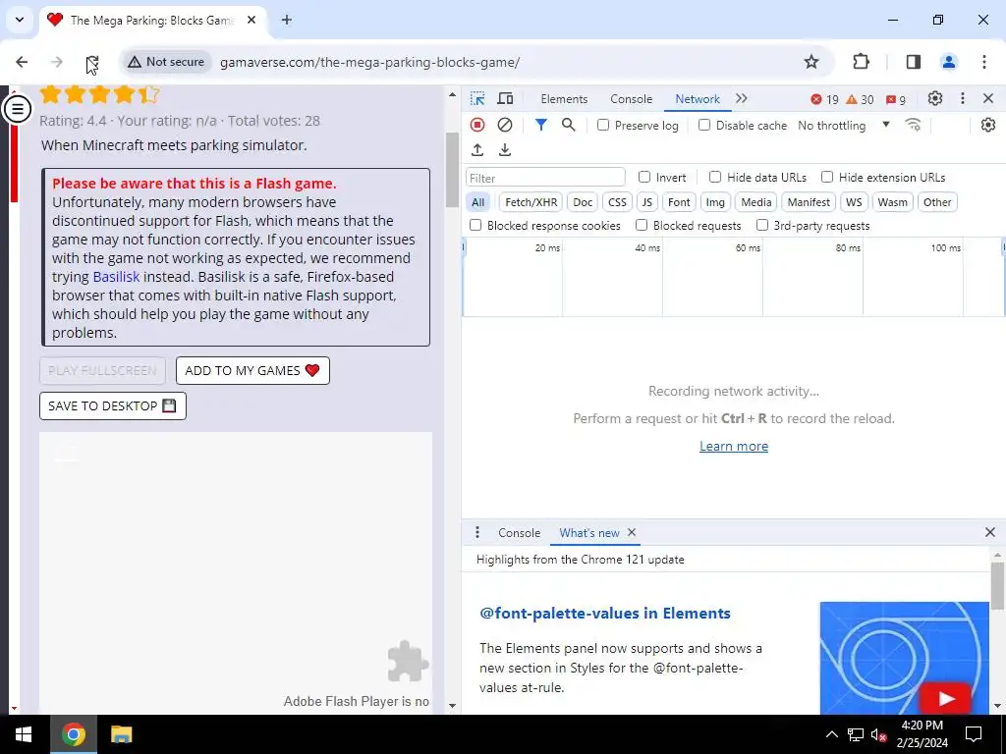Toggle the device toolbar icon
Viewport: 1006px width, 754px height.
click(506, 99)
